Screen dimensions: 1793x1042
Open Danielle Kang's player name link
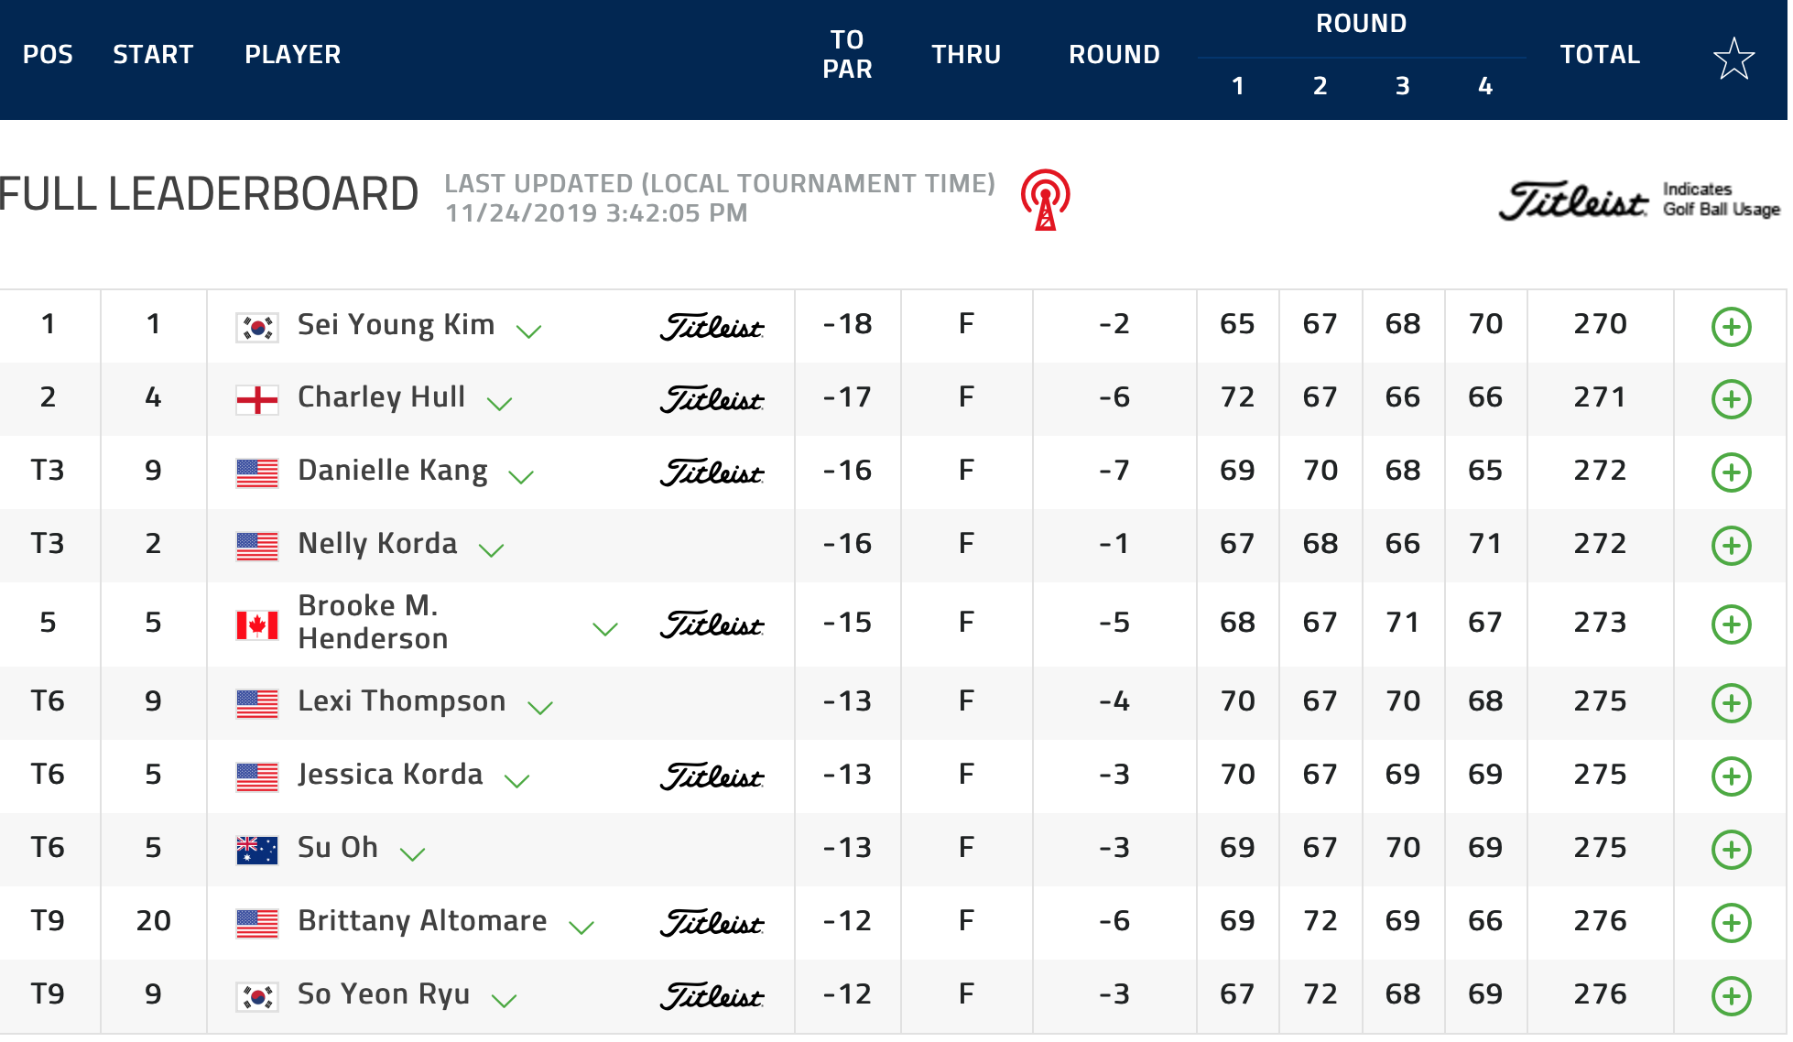393,471
